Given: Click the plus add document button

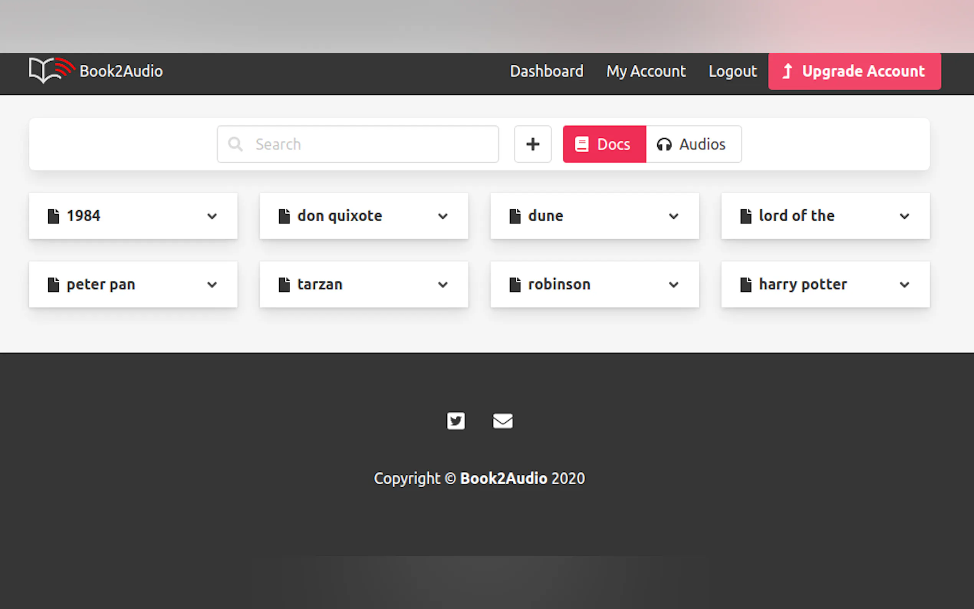Looking at the screenshot, I should (x=532, y=144).
